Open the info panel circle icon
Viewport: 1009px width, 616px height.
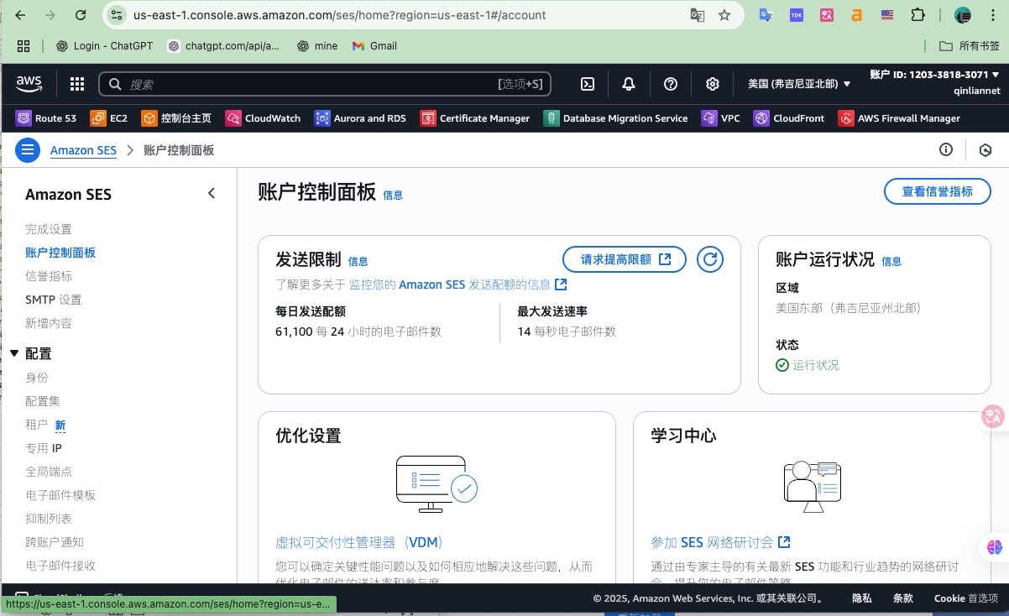point(946,150)
